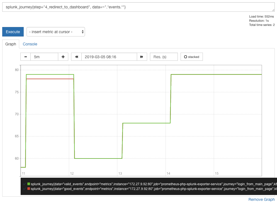Rewind the end time with the double-left arrow
Image resolution: width=277 pixels, height=205 pixels.
(76, 57)
